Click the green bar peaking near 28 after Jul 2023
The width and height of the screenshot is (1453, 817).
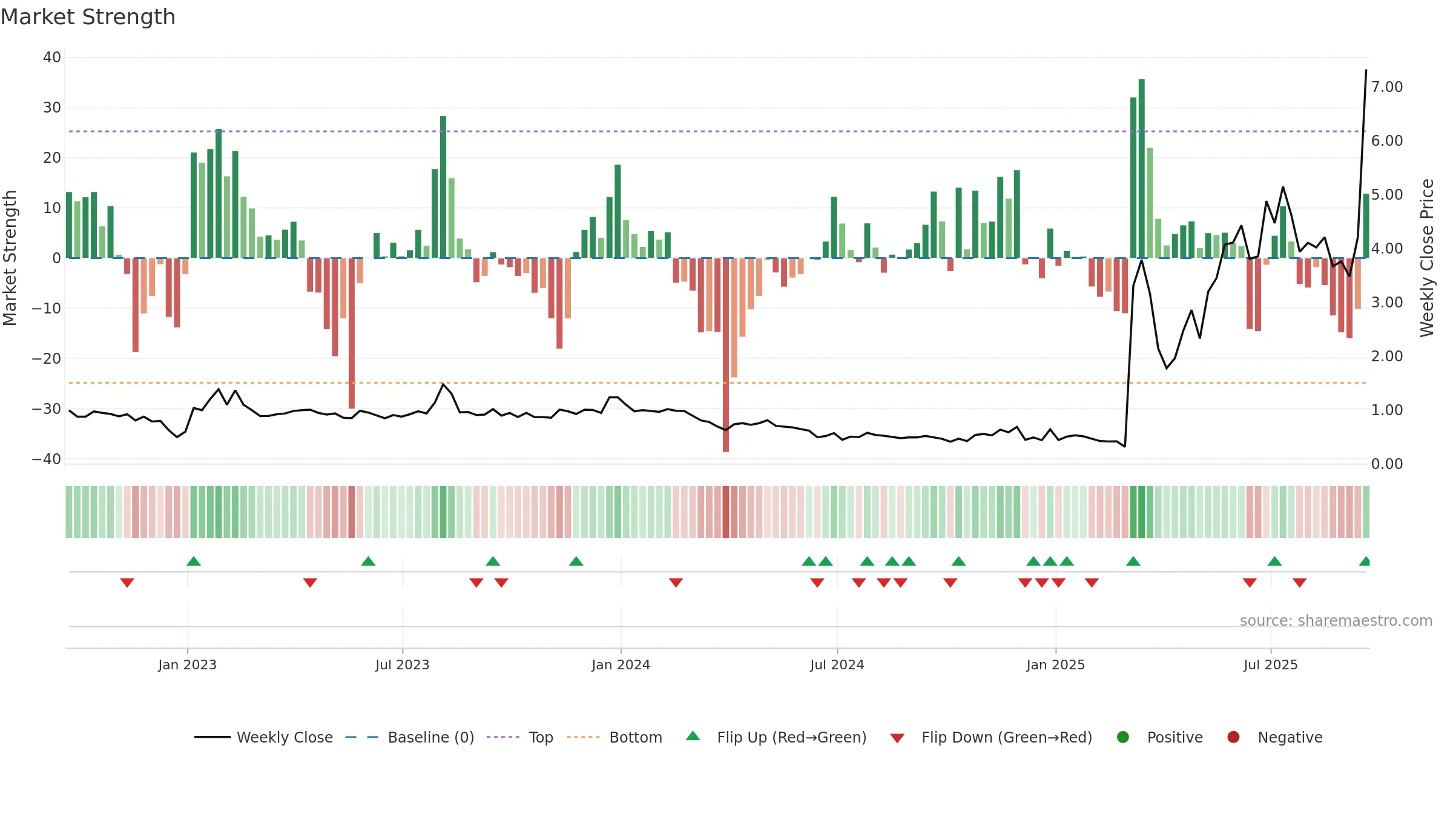coord(443,187)
